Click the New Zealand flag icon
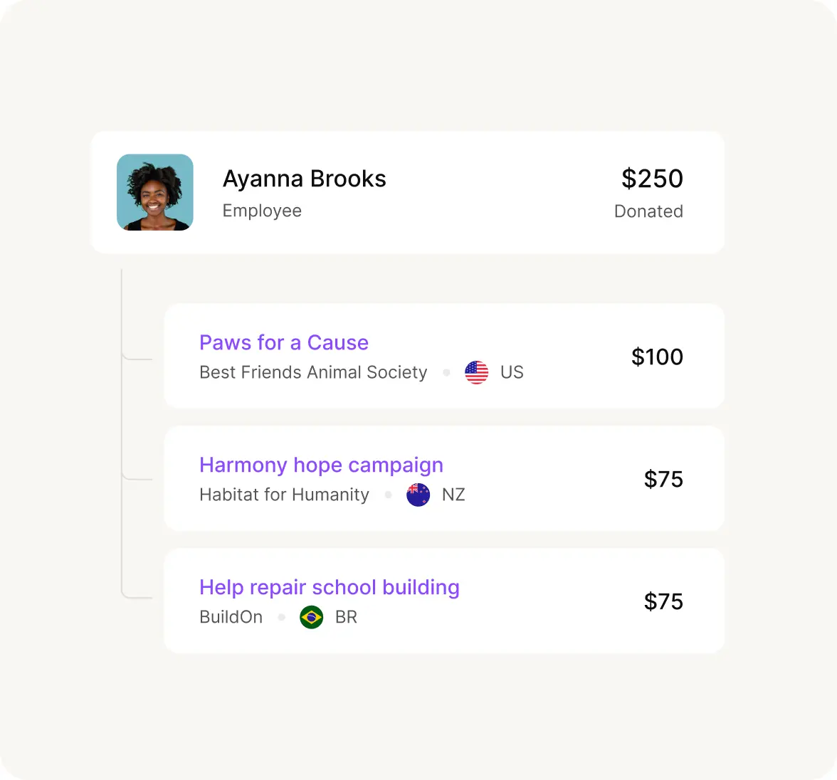 coord(418,495)
